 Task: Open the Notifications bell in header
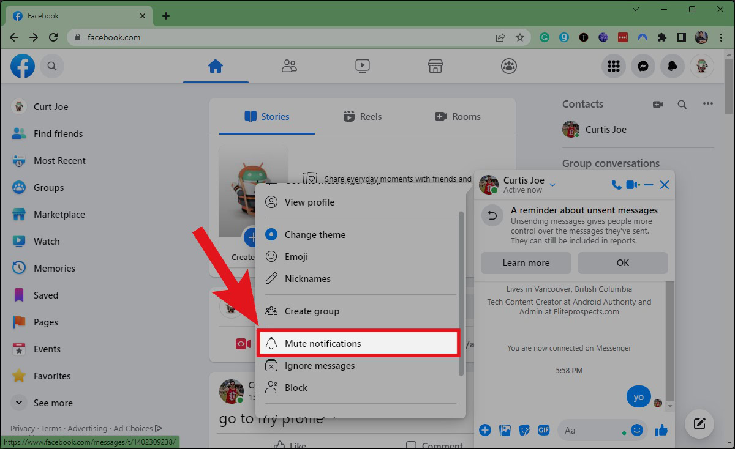point(673,66)
